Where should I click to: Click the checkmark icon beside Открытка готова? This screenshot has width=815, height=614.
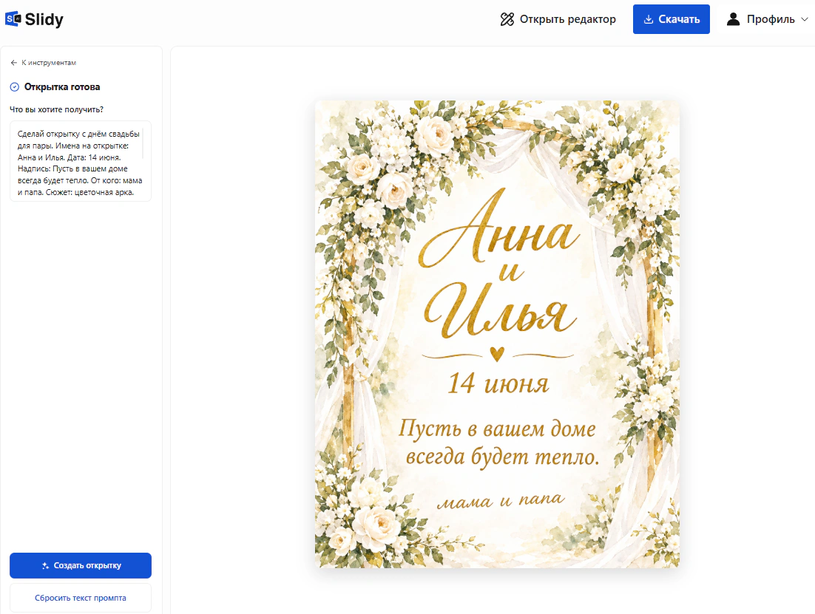(x=15, y=86)
